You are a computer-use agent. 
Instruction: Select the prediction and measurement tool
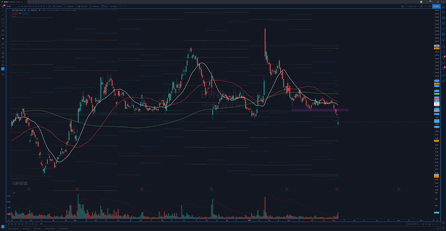coord(3,35)
